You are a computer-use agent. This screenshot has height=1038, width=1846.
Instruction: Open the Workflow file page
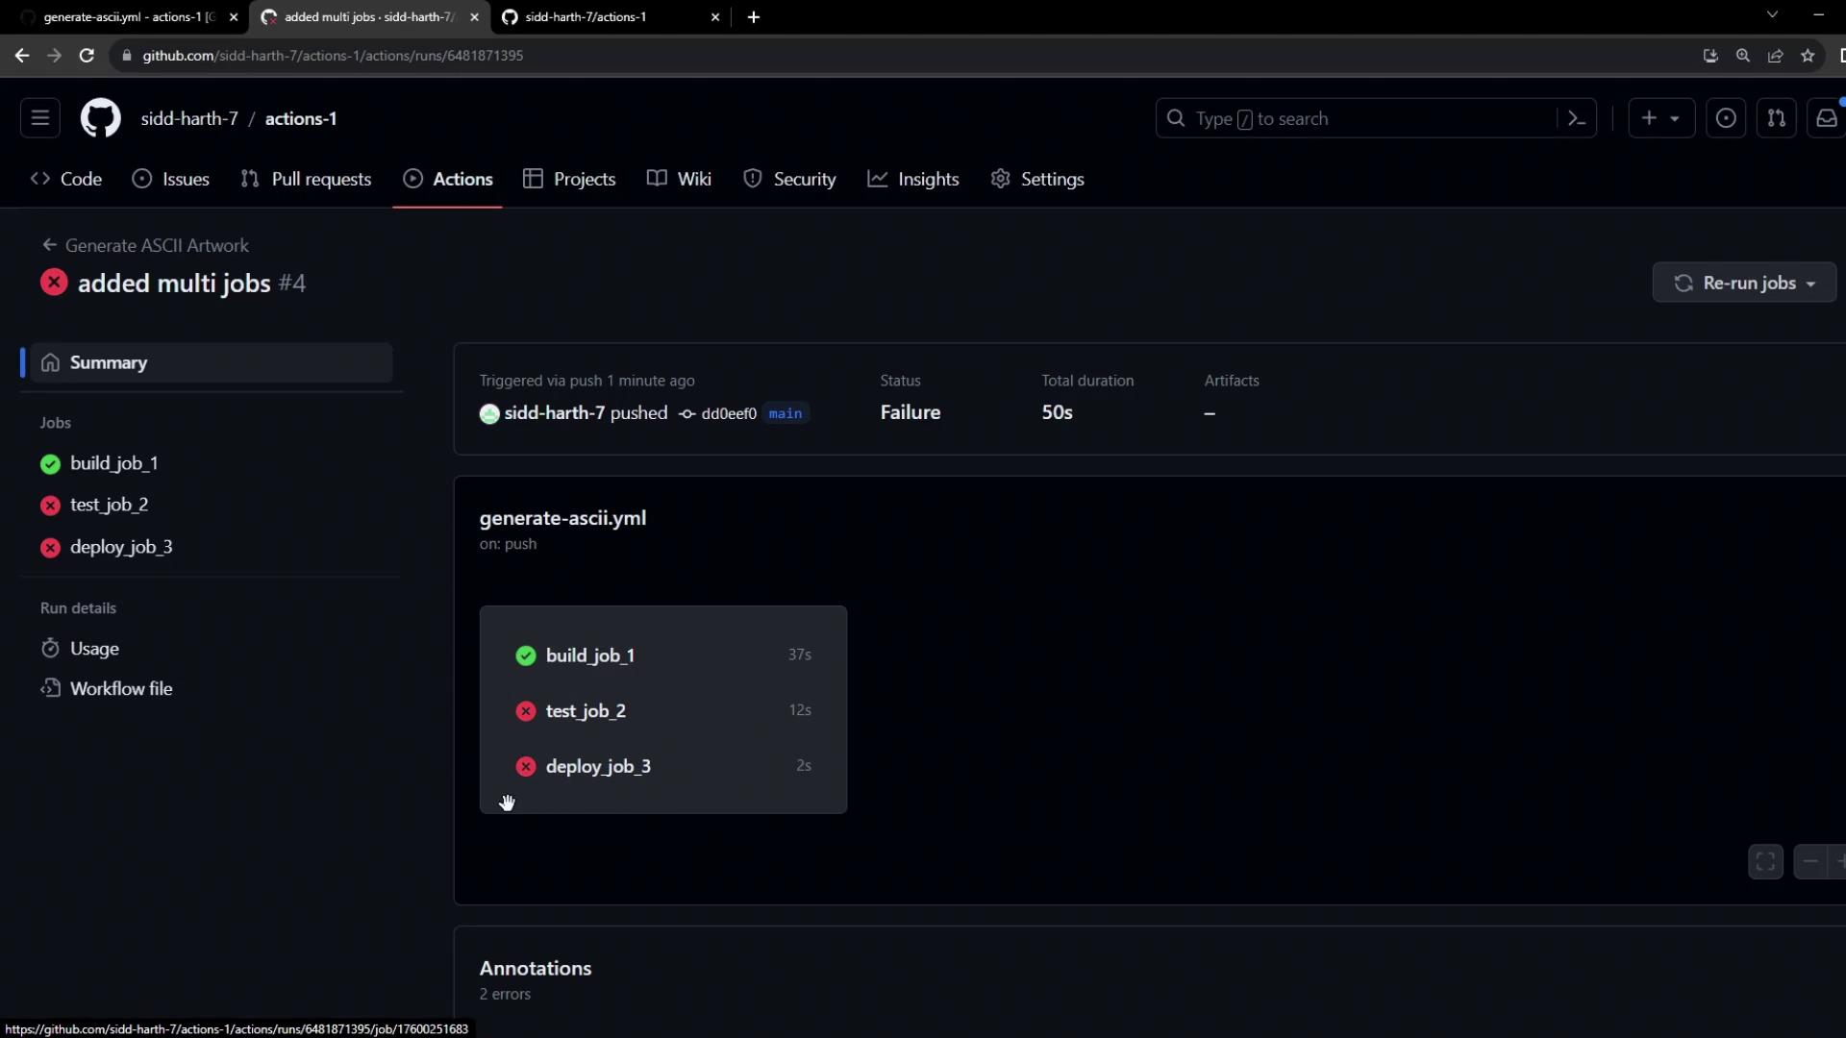tap(121, 688)
